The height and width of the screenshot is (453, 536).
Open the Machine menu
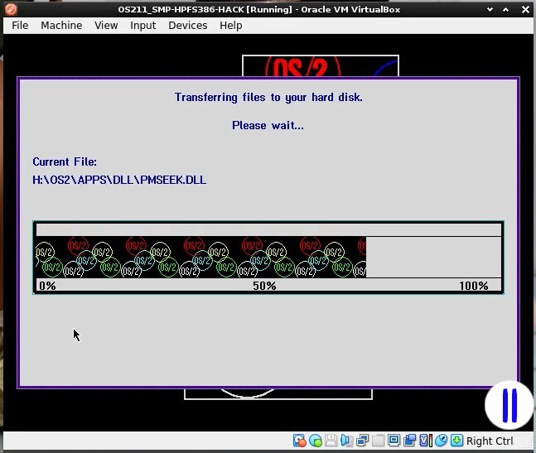pyautogui.click(x=61, y=26)
